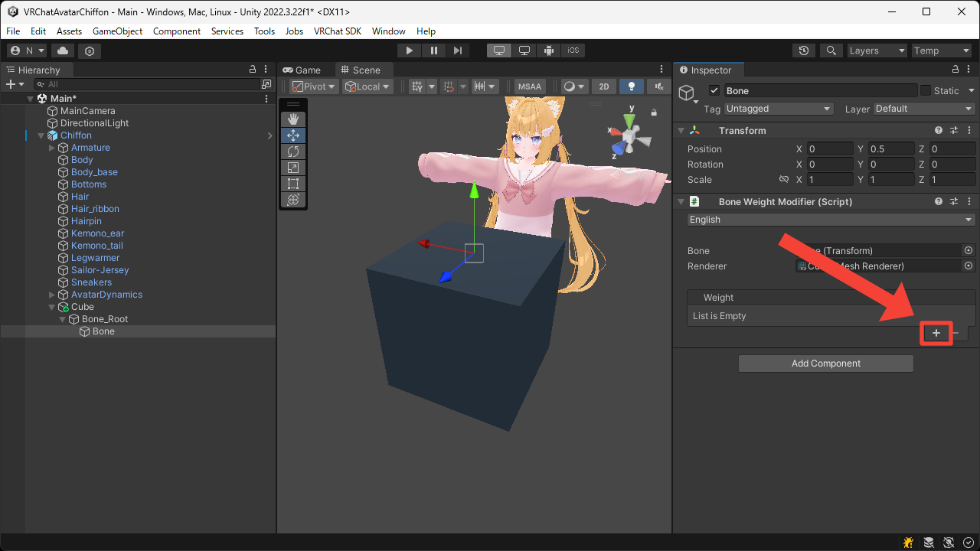Toggle MSAA button in Scene view
Screen dimensions: 980x551
pos(529,86)
